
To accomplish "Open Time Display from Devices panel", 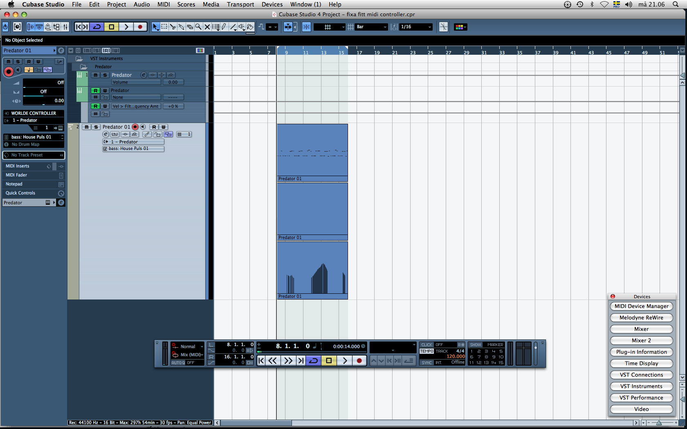I will click(641, 363).
